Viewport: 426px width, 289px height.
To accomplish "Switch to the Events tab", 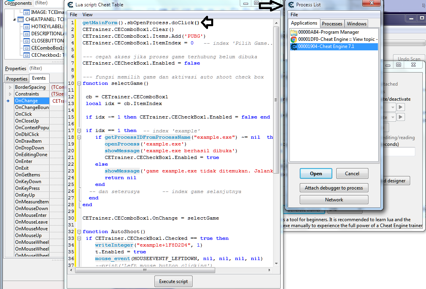I will (39, 78).
